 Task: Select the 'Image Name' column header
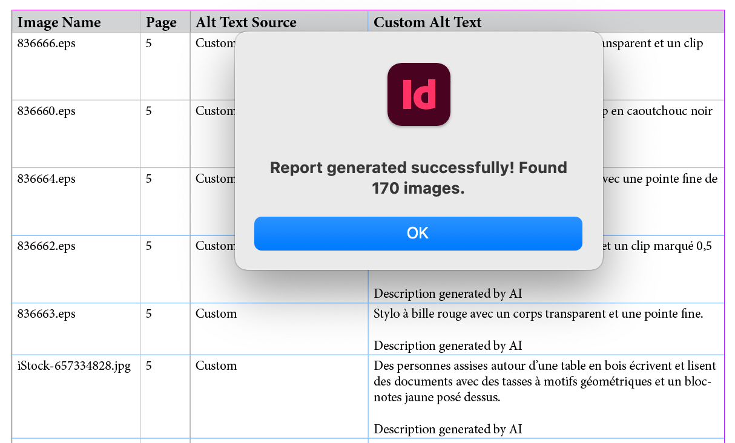click(x=76, y=22)
